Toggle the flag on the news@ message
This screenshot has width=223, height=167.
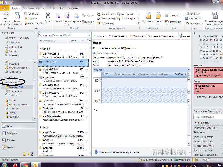[x=87, y=117]
